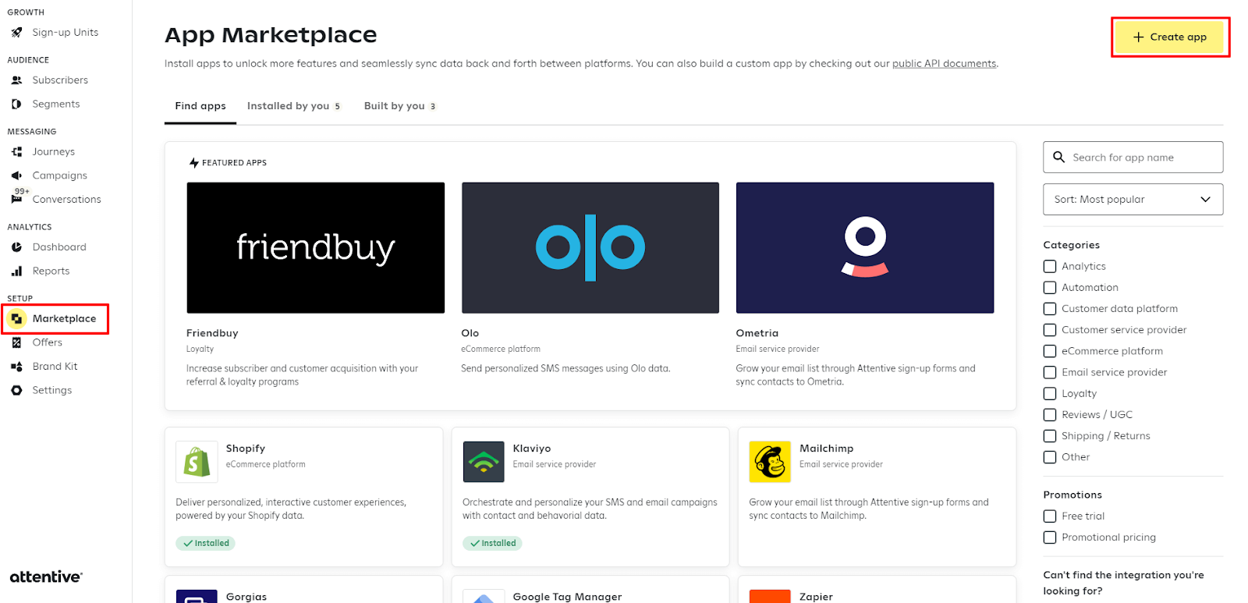1248x603 pixels.
Task: Open the Friendbuy featured app banner
Action: (x=316, y=248)
